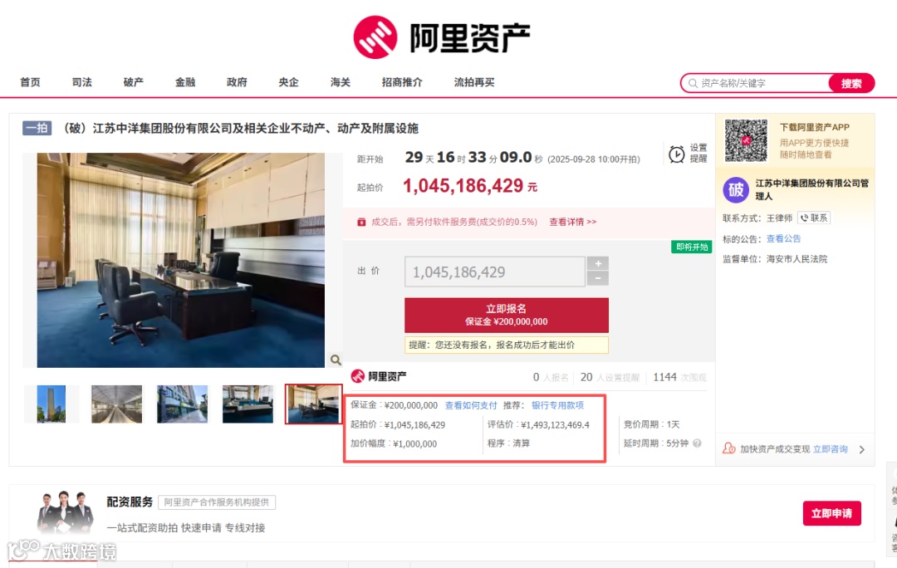This screenshot has width=897, height=568.
Task: Open the 首页 navigation tab
Action: coord(31,82)
